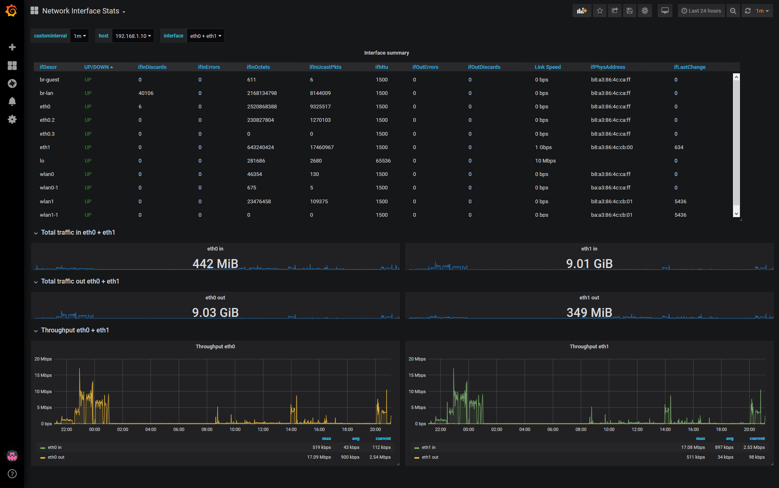Open the Dashboards grid icon in sidebar
The width and height of the screenshot is (779, 488).
point(12,66)
